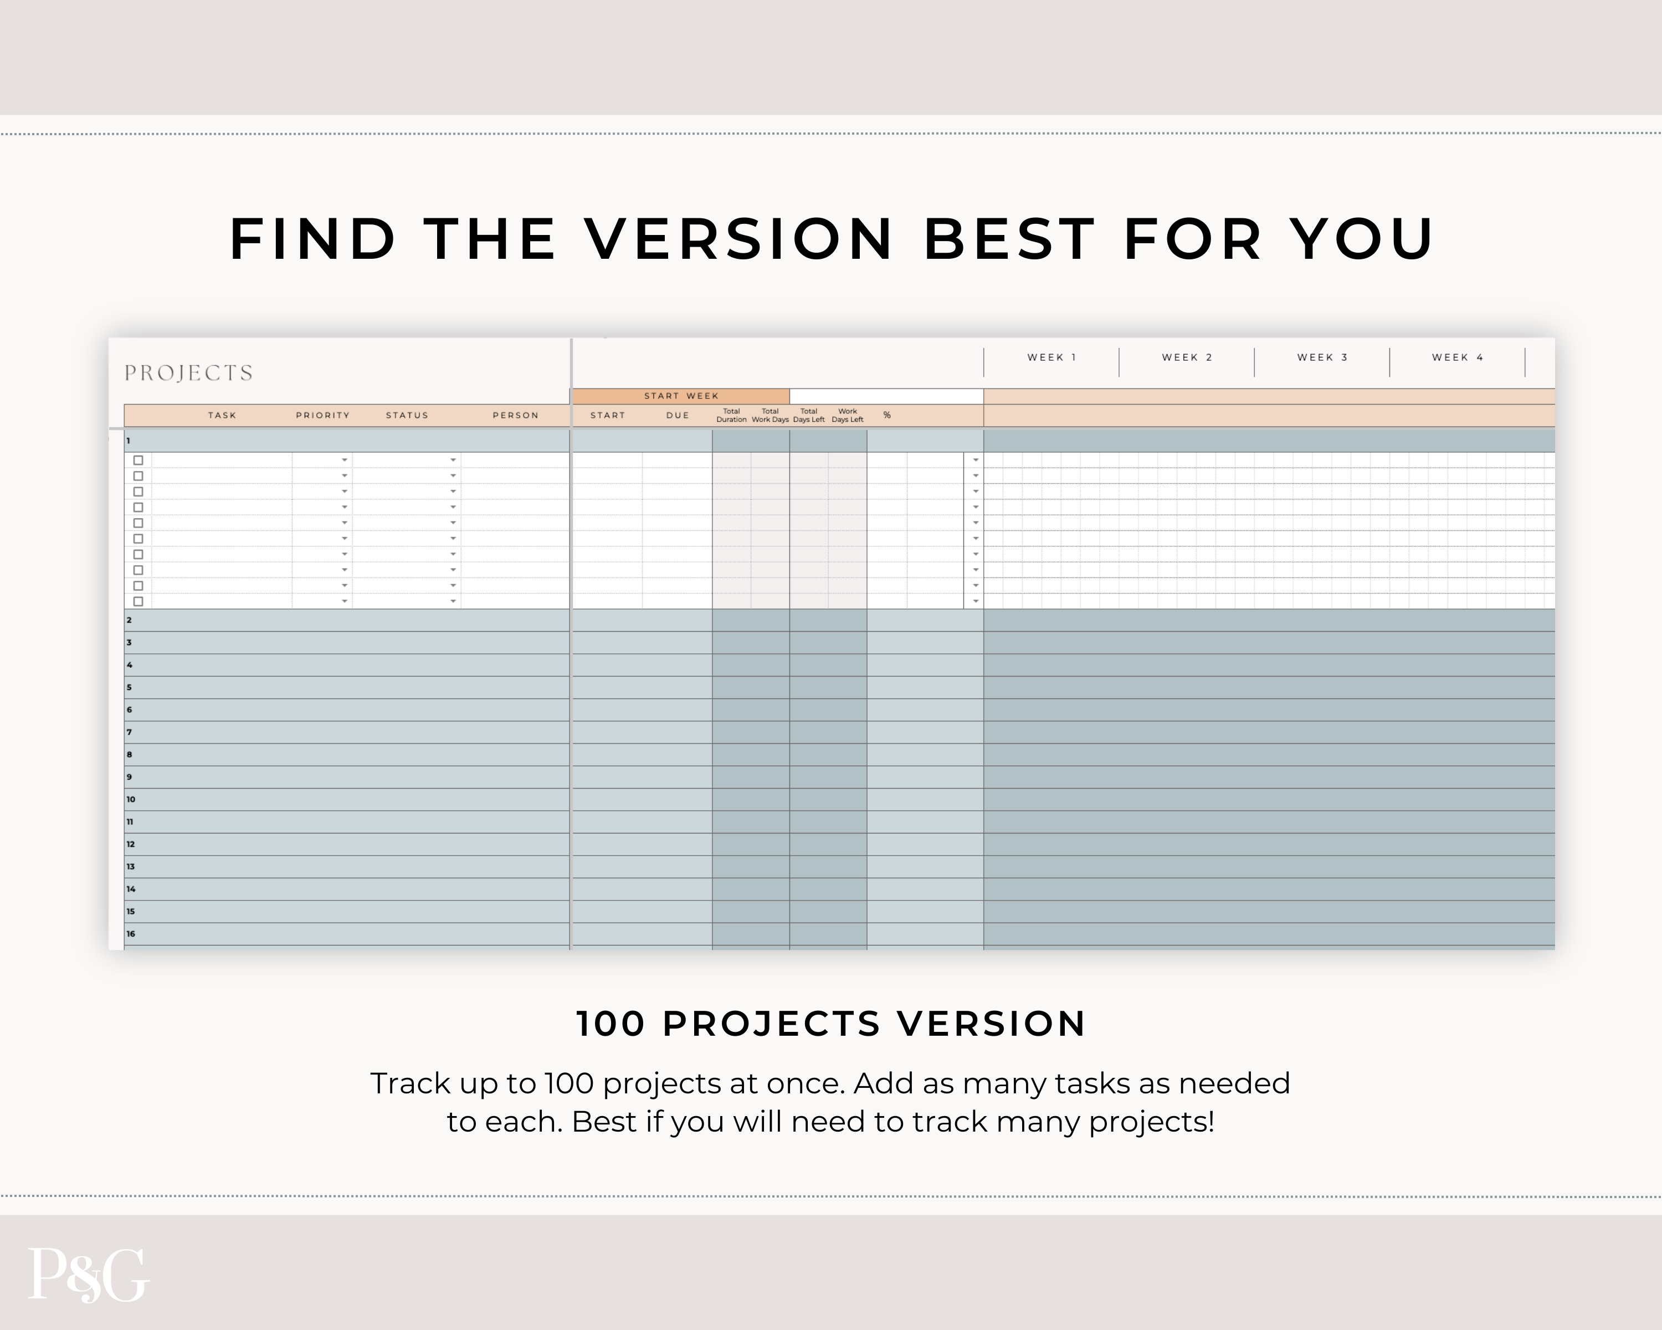The width and height of the screenshot is (1662, 1330).
Task: Expand the Status dropdown in first task row
Action: click(x=453, y=461)
